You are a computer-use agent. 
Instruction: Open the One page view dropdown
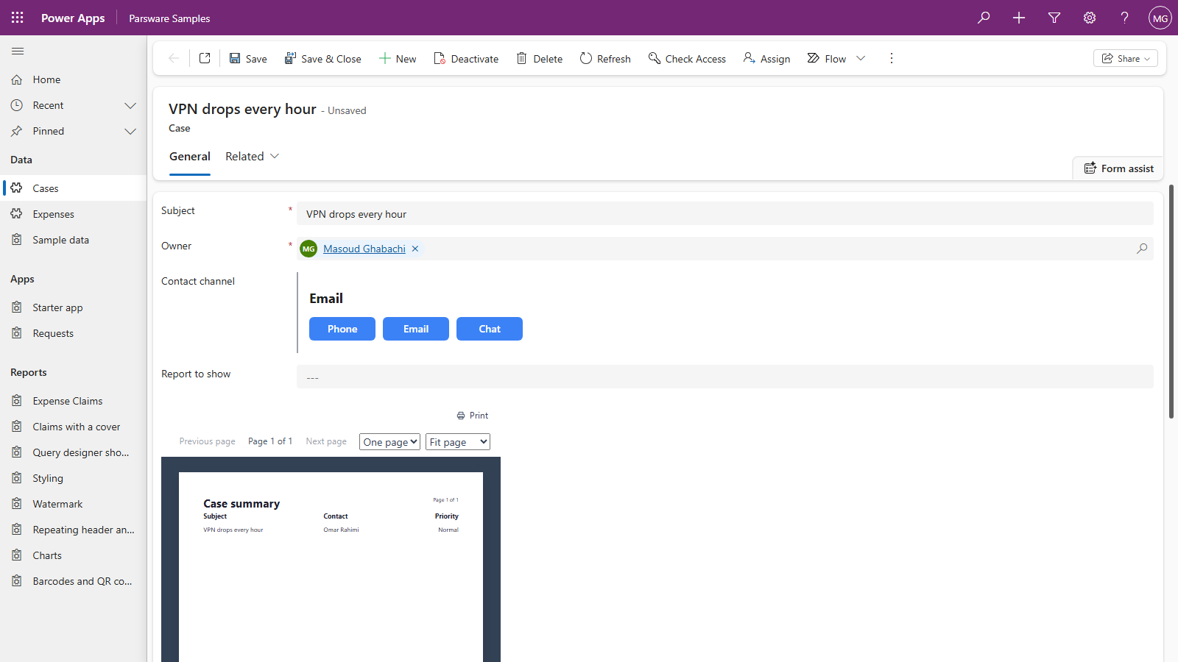coord(389,441)
